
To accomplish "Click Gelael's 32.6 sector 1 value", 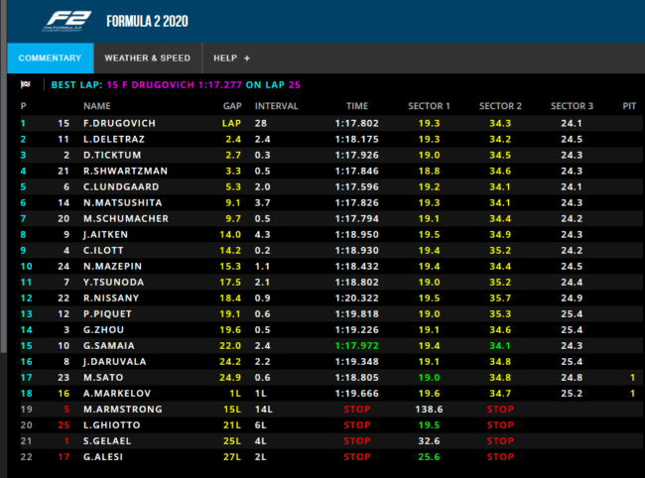I will click(x=429, y=441).
